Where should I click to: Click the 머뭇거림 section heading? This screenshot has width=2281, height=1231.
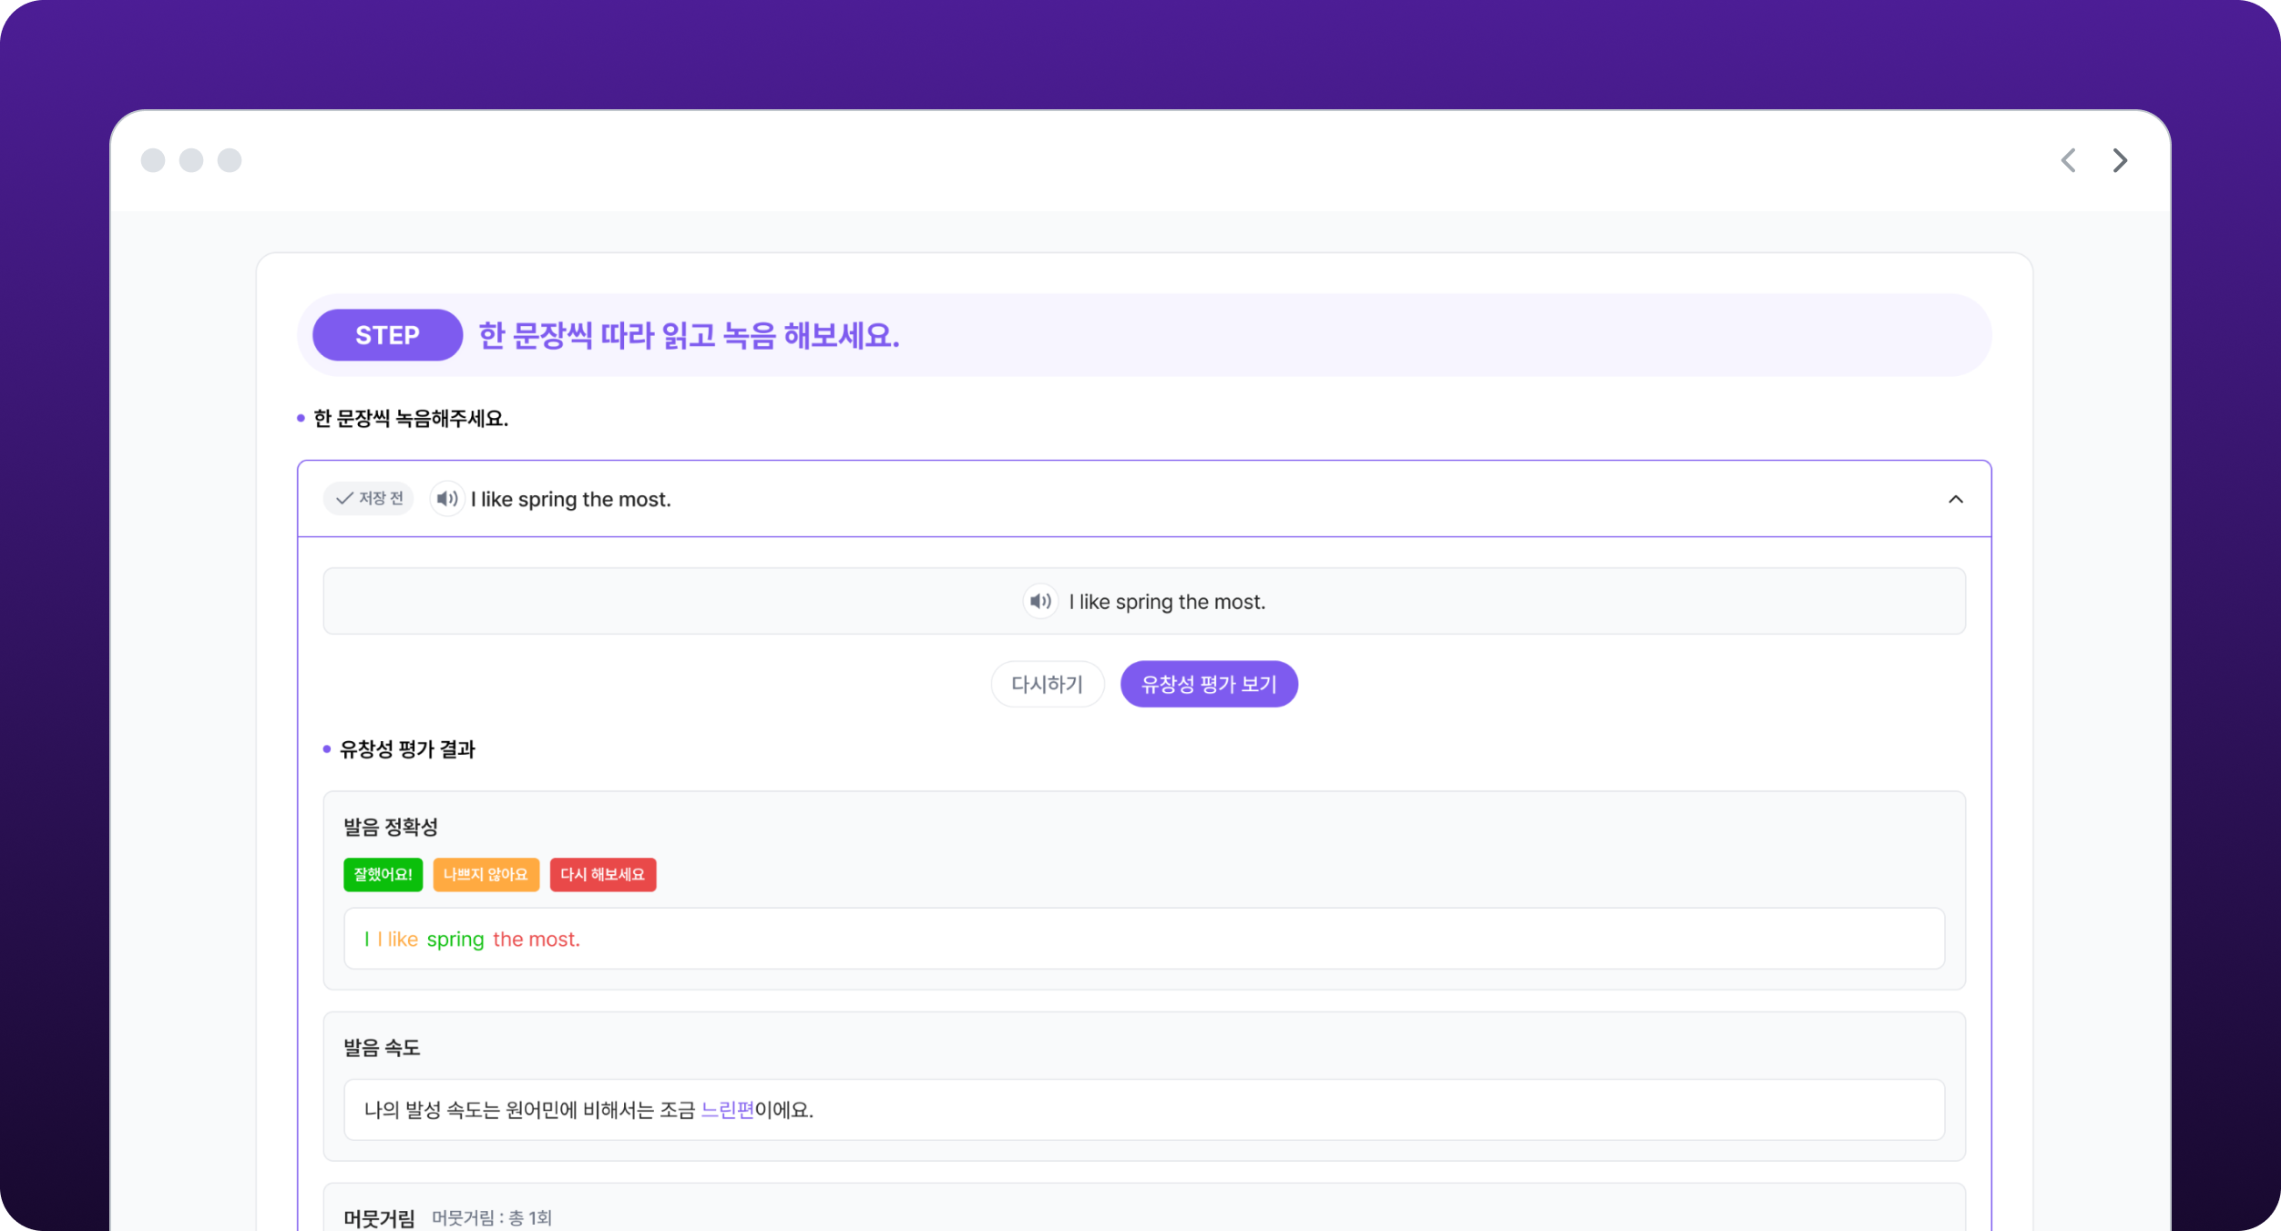coord(379,1218)
